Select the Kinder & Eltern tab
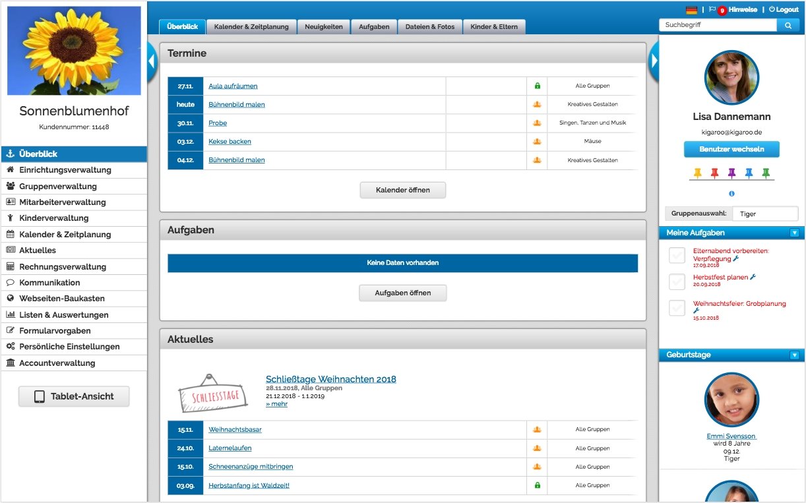This screenshot has width=806, height=503. tap(494, 27)
